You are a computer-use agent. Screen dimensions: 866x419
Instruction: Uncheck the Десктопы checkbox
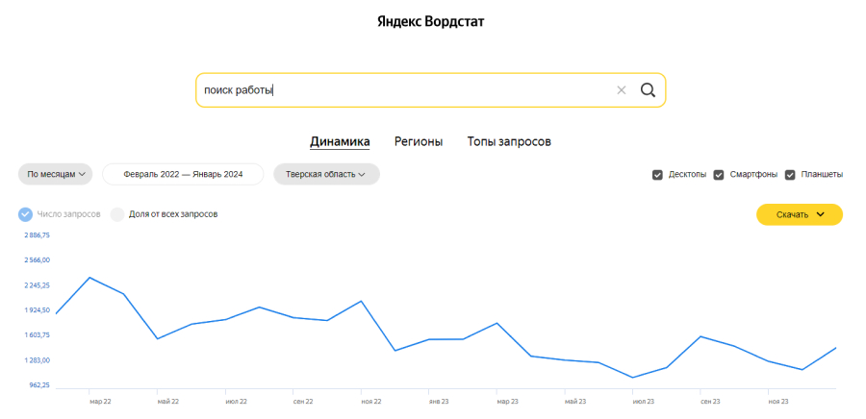click(x=658, y=175)
